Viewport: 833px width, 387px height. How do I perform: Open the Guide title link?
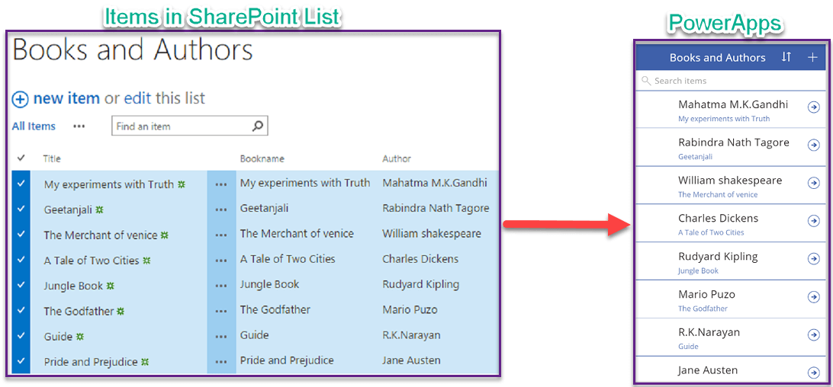[x=58, y=337]
